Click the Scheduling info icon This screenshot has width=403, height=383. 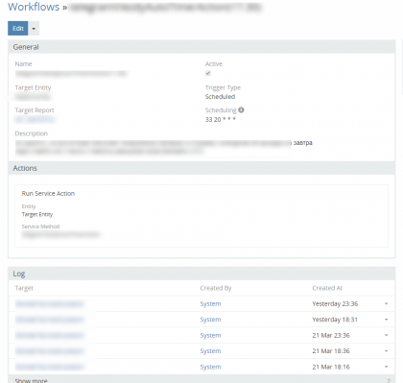tap(241, 109)
